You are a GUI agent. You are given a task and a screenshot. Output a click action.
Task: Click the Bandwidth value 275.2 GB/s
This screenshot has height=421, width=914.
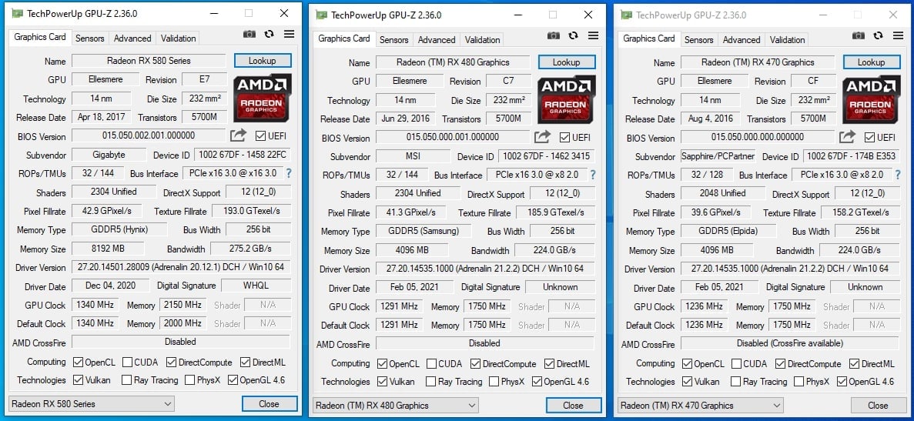click(x=251, y=249)
